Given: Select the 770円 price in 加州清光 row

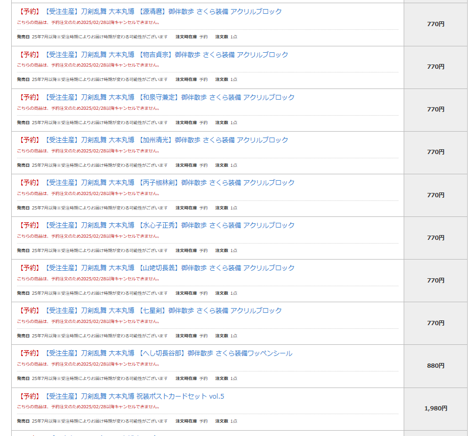Looking at the screenshot, I should pyautogui.click(x=436, y=152).
